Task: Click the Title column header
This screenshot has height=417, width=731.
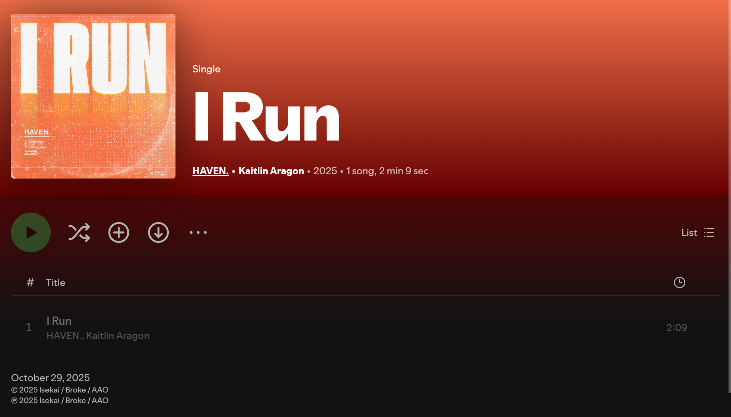Action: pyautogui.click(x=56, y=282)
